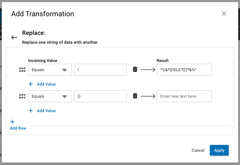
Task: Click the incoming value field containing 'O'
Action: click(100, 96)
